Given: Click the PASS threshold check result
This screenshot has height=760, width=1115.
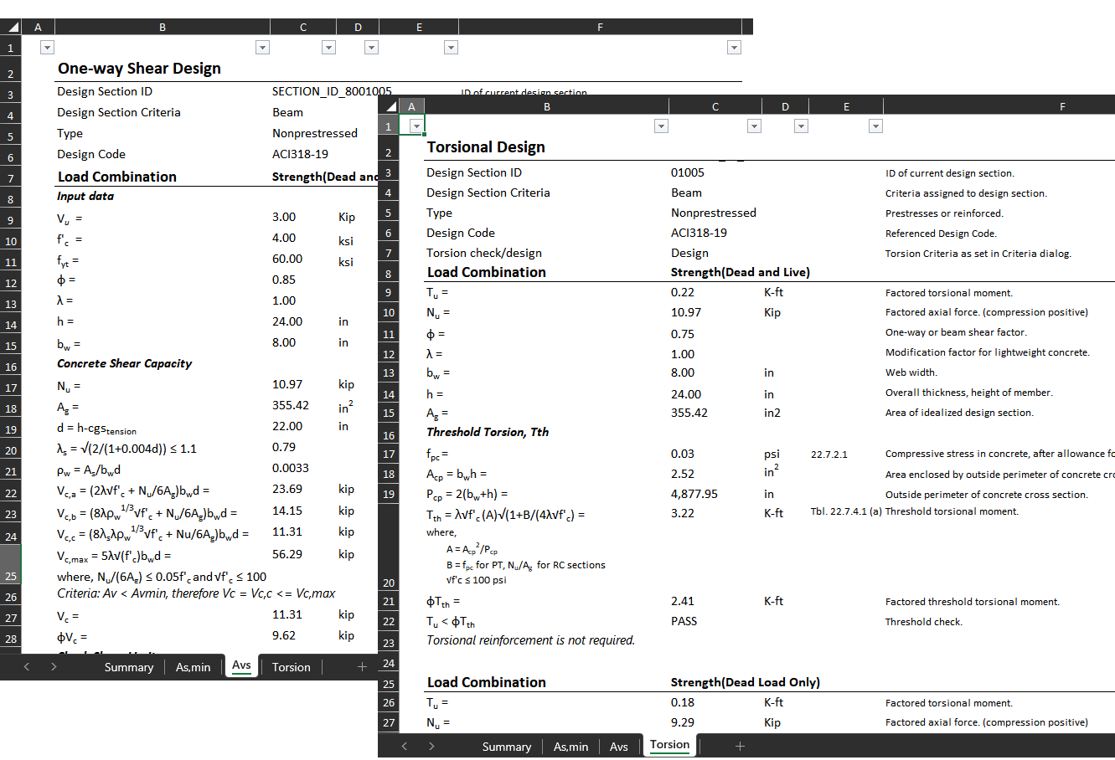Looking at the screenshot, I should click(x=684, y=621).
